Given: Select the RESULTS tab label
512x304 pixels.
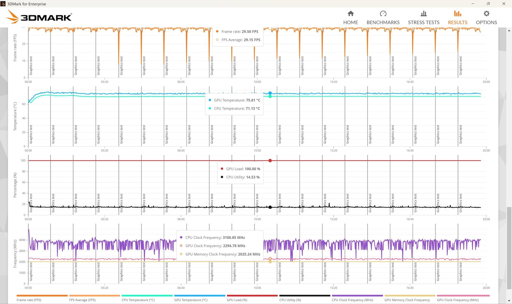Looking at the screenshot, I should pos(458,22).
